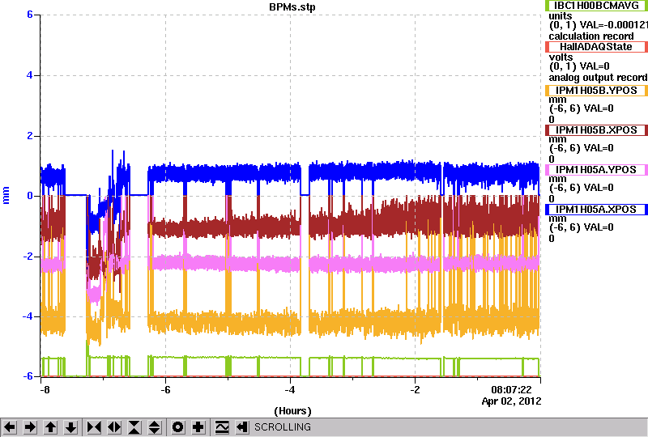Select the HallADAQState legend entry
This screenshot has height=437, width=648.
596,47
